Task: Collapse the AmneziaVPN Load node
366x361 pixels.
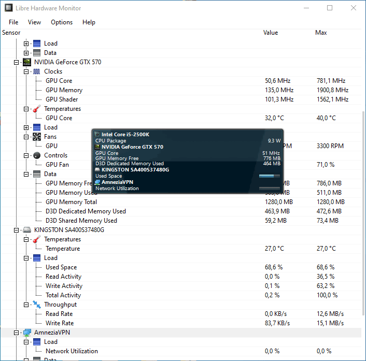Action: click(x=26, y=342)
